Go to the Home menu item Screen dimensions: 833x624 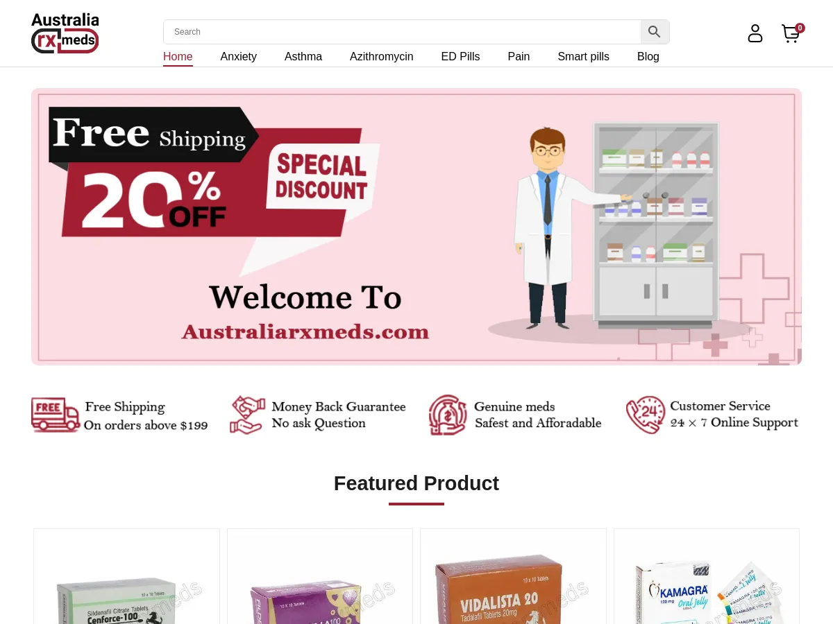tap(178, 57)
